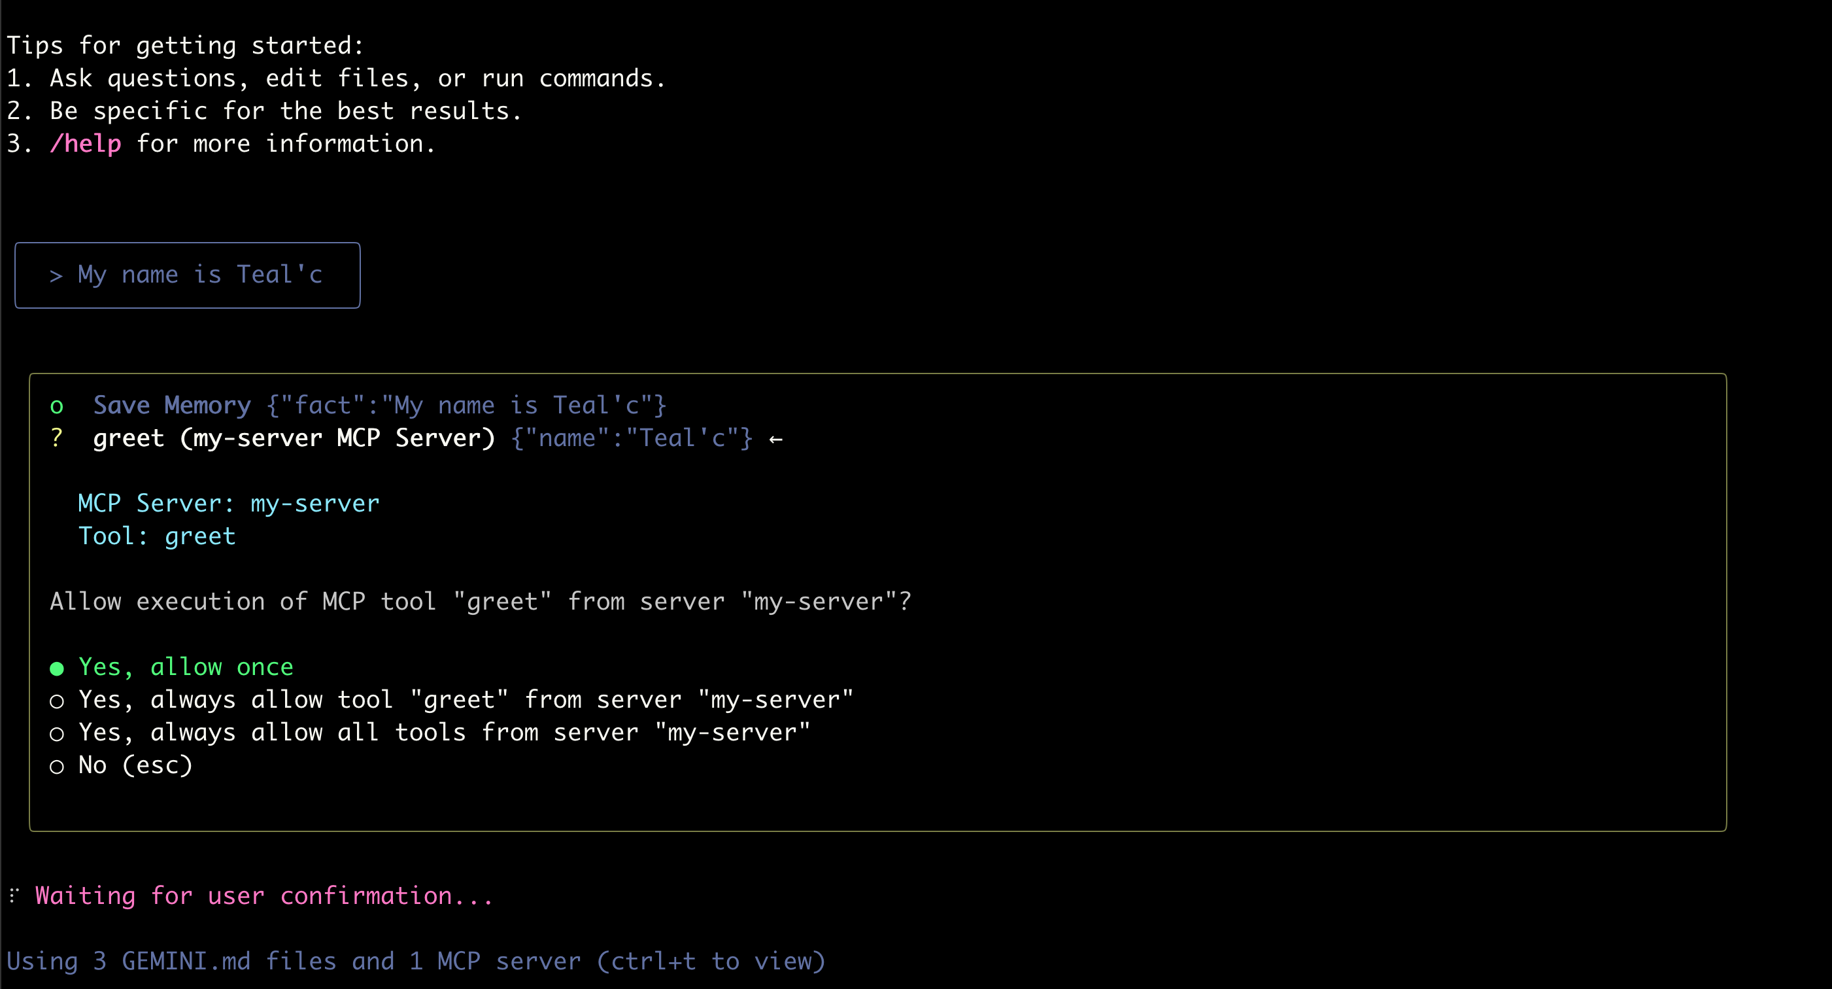This screenshot has width=1832, height=989.
Task: Click the greet (my-server MCP Server) heading
Action: coord(294,438)
